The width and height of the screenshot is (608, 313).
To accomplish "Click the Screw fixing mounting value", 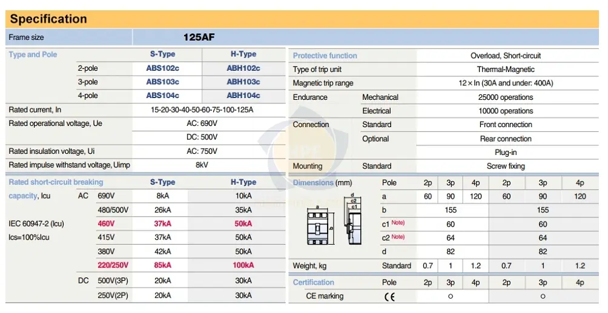I will [506, 166].
